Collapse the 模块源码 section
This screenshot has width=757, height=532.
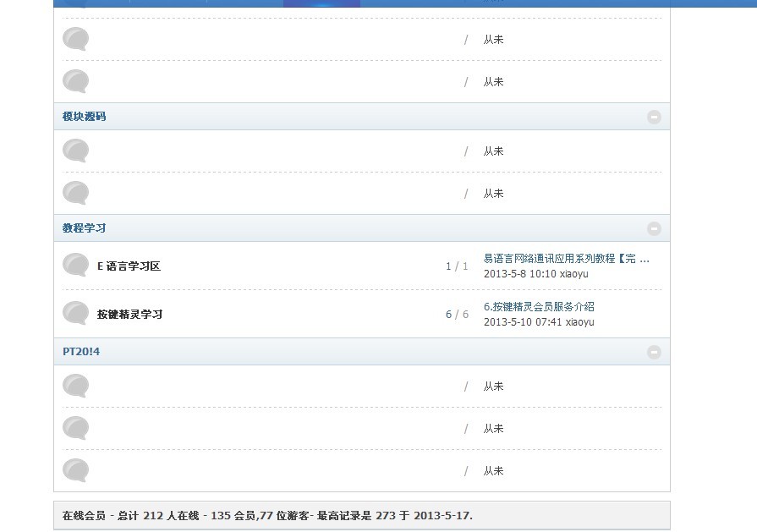654,117
